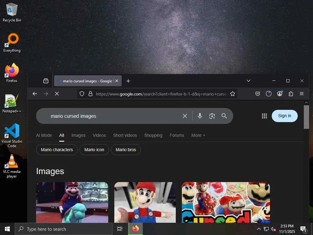Expand the More search filters dropdown
Image resolution: width=313 pixels, height=235 pixels.
pos(198,135)
